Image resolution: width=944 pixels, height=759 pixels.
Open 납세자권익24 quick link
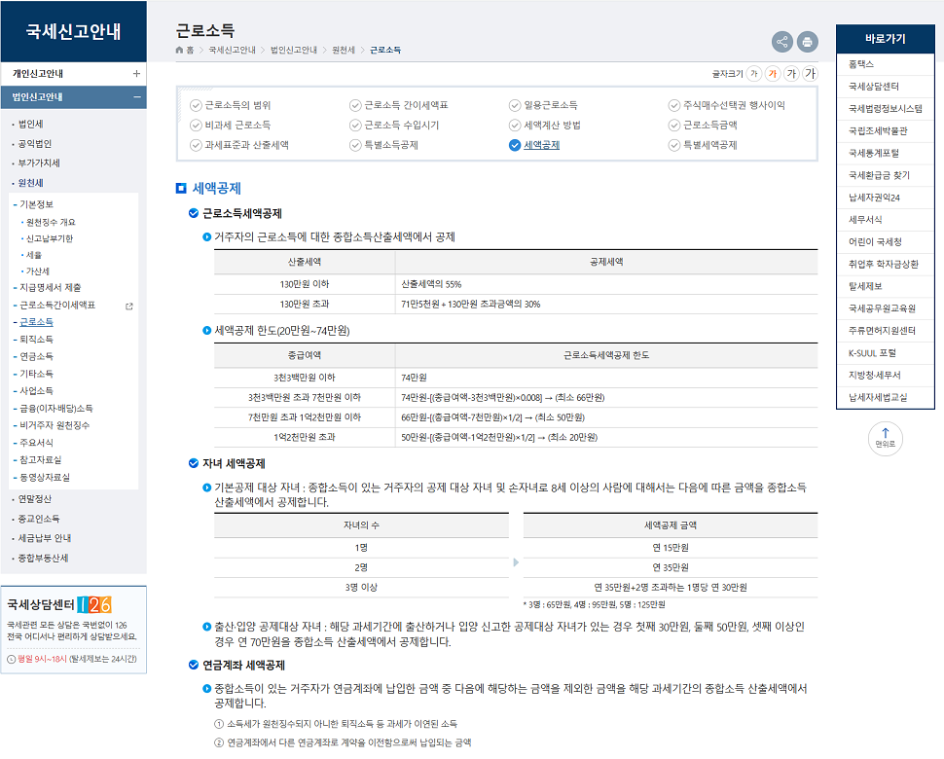[x=874, y=198]
